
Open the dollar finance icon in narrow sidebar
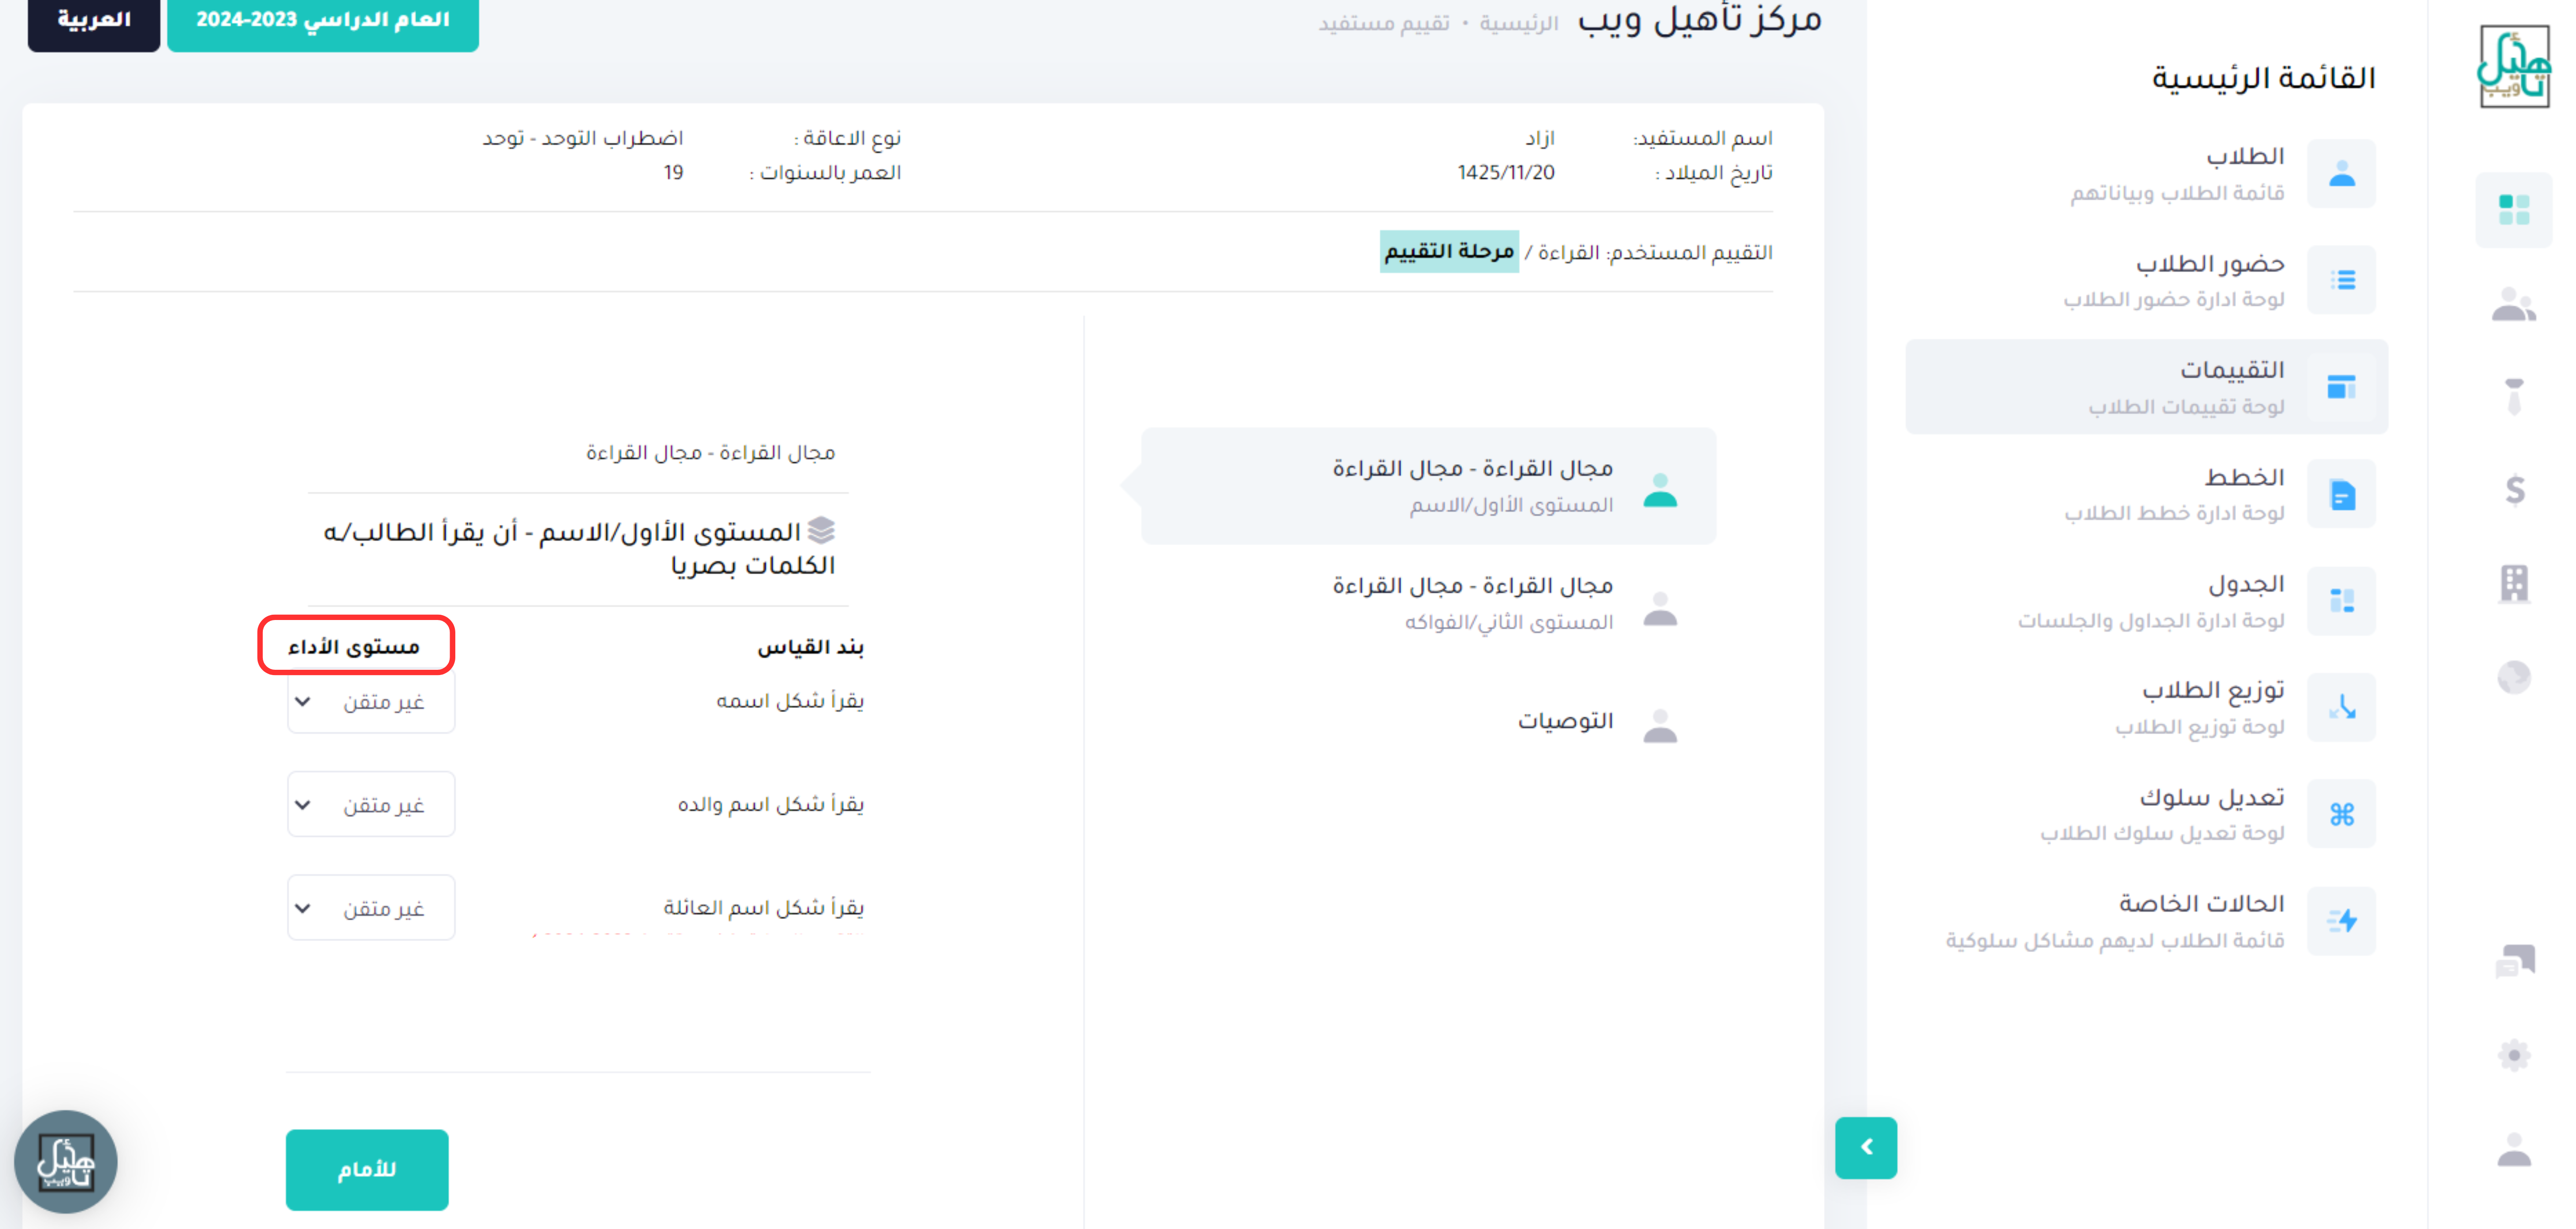pyautogui.click(x=2514, y=490)
